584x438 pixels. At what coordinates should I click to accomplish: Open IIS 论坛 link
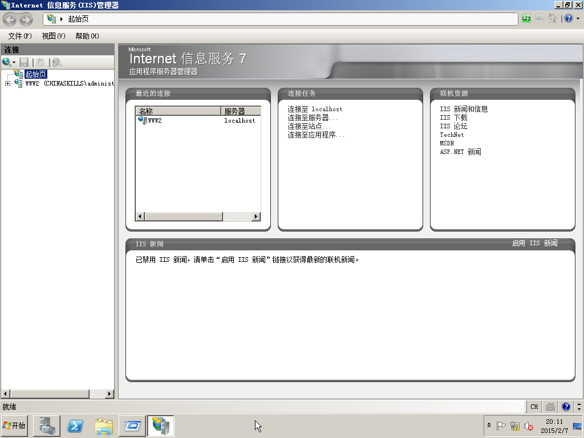point(453,126)
